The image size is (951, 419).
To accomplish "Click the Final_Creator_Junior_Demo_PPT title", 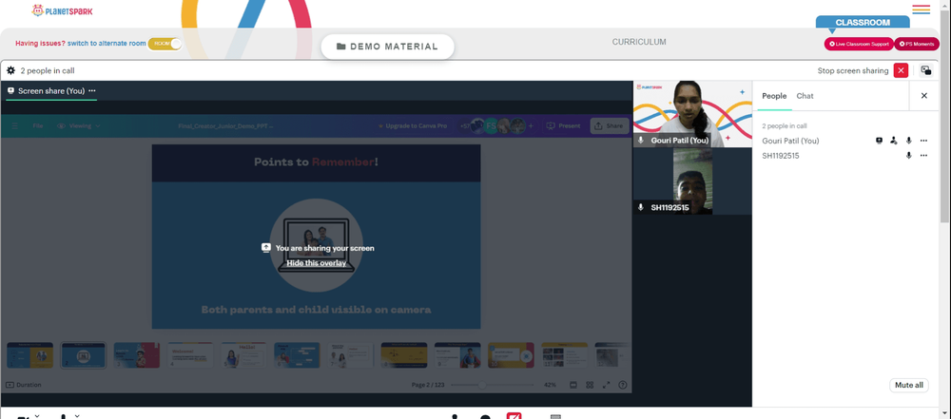I will [225, 126].
